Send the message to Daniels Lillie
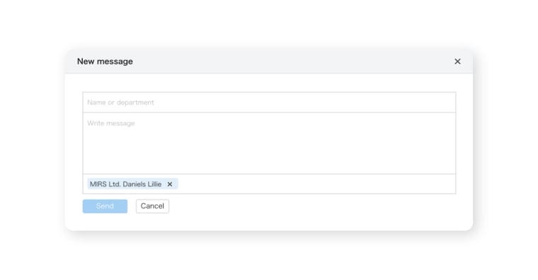This screenshot has width=538, height=280. click(x=105, y=206)
